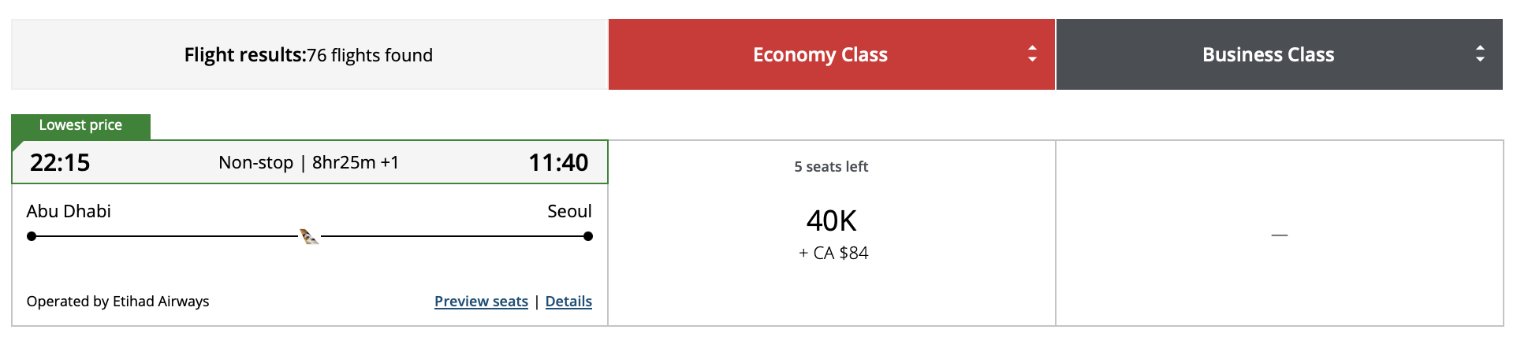Click the Etihad airplane icon on route line
Image resolution: width=1528 pixels, height=337 pixels.
click(x=309, y=236)
